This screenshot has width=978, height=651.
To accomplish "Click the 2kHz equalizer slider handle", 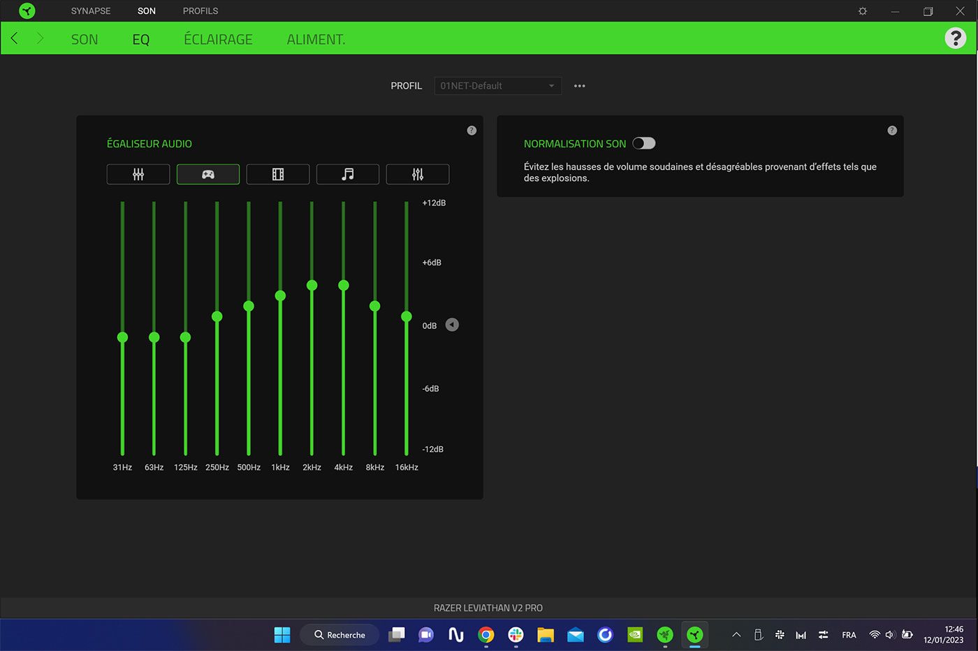I will pyautogui.click(x=312, y=285).
